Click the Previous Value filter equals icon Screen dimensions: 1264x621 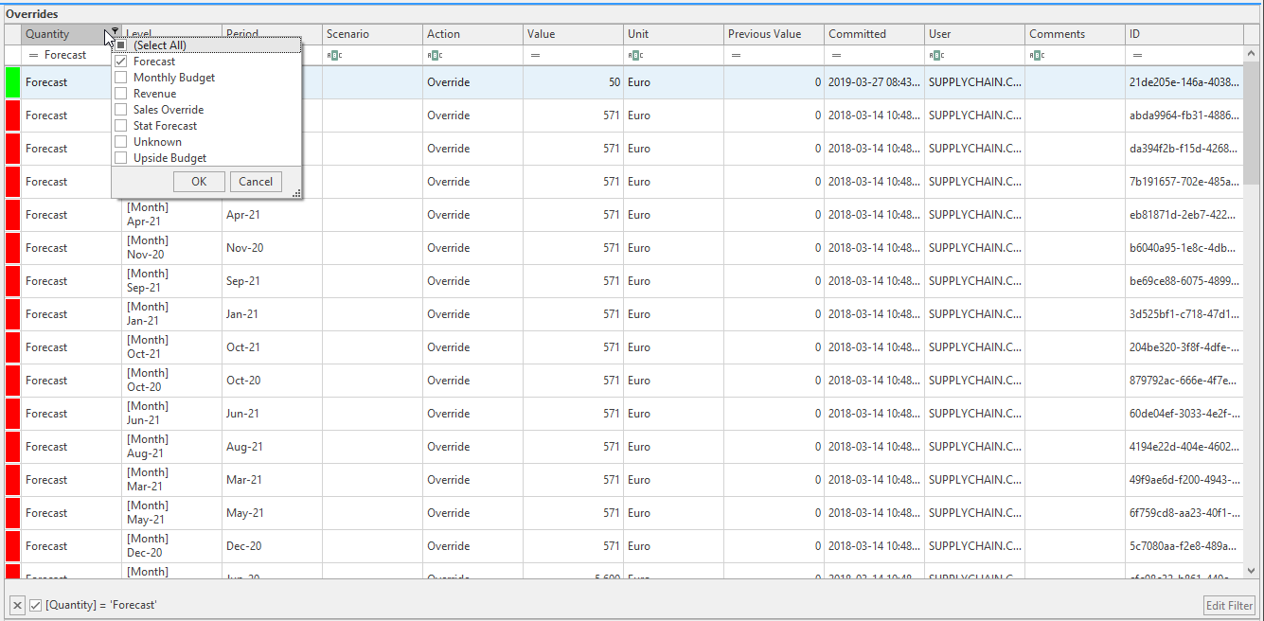pyautogui.click(x=736, y=55)
